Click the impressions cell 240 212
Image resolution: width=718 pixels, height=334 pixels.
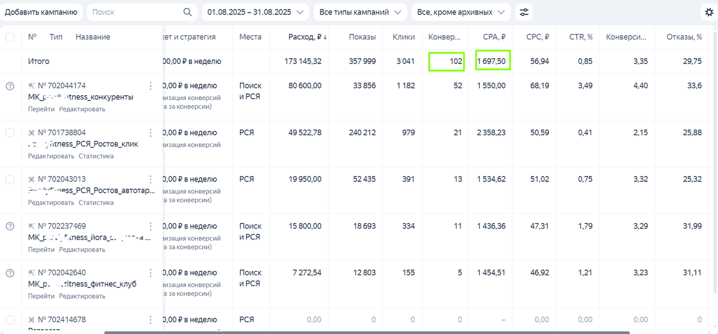pos(363,132)
